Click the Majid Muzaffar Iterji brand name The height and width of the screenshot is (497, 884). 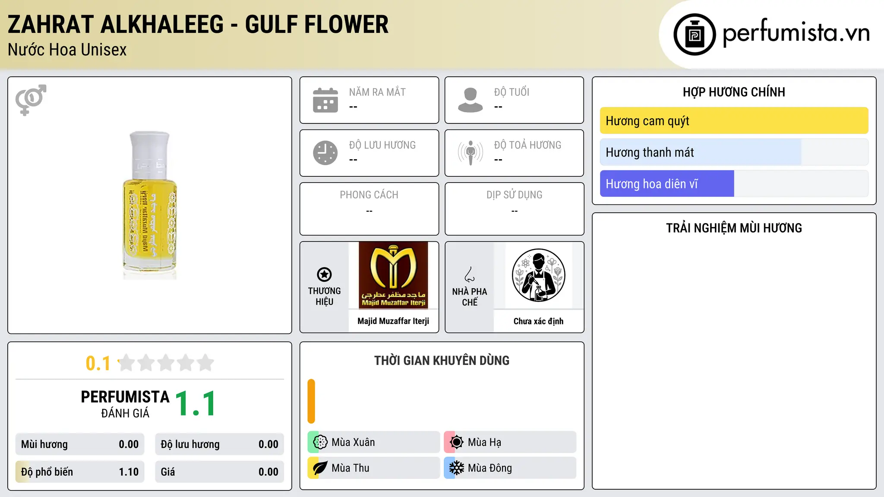coord(393,321)
